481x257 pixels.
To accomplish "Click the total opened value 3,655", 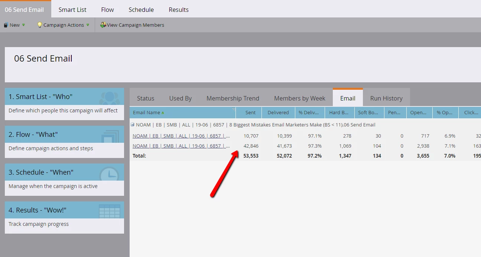I will [423, 156].
